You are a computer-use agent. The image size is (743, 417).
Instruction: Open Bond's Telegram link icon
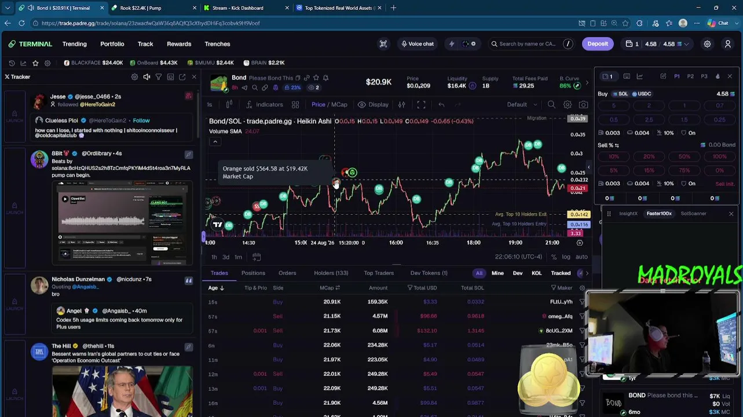(244, 87)
